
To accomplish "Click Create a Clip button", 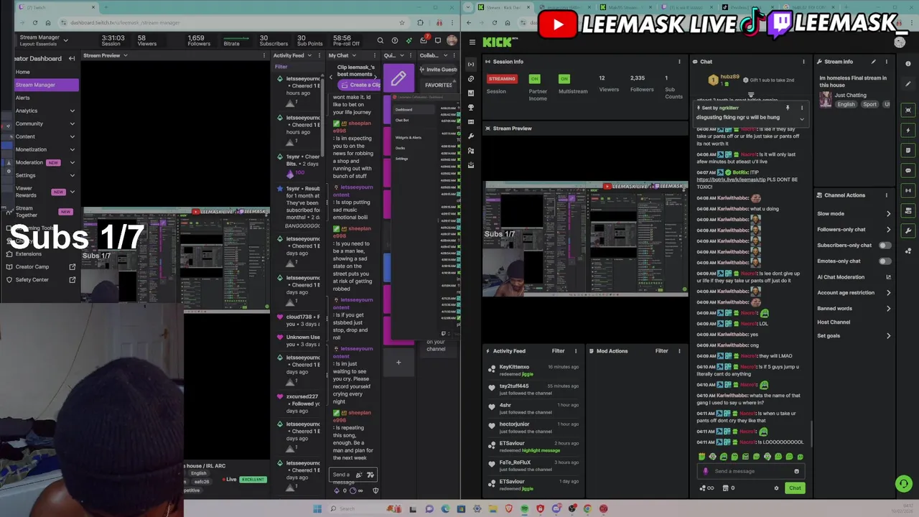I will click(x=360, y=85).
